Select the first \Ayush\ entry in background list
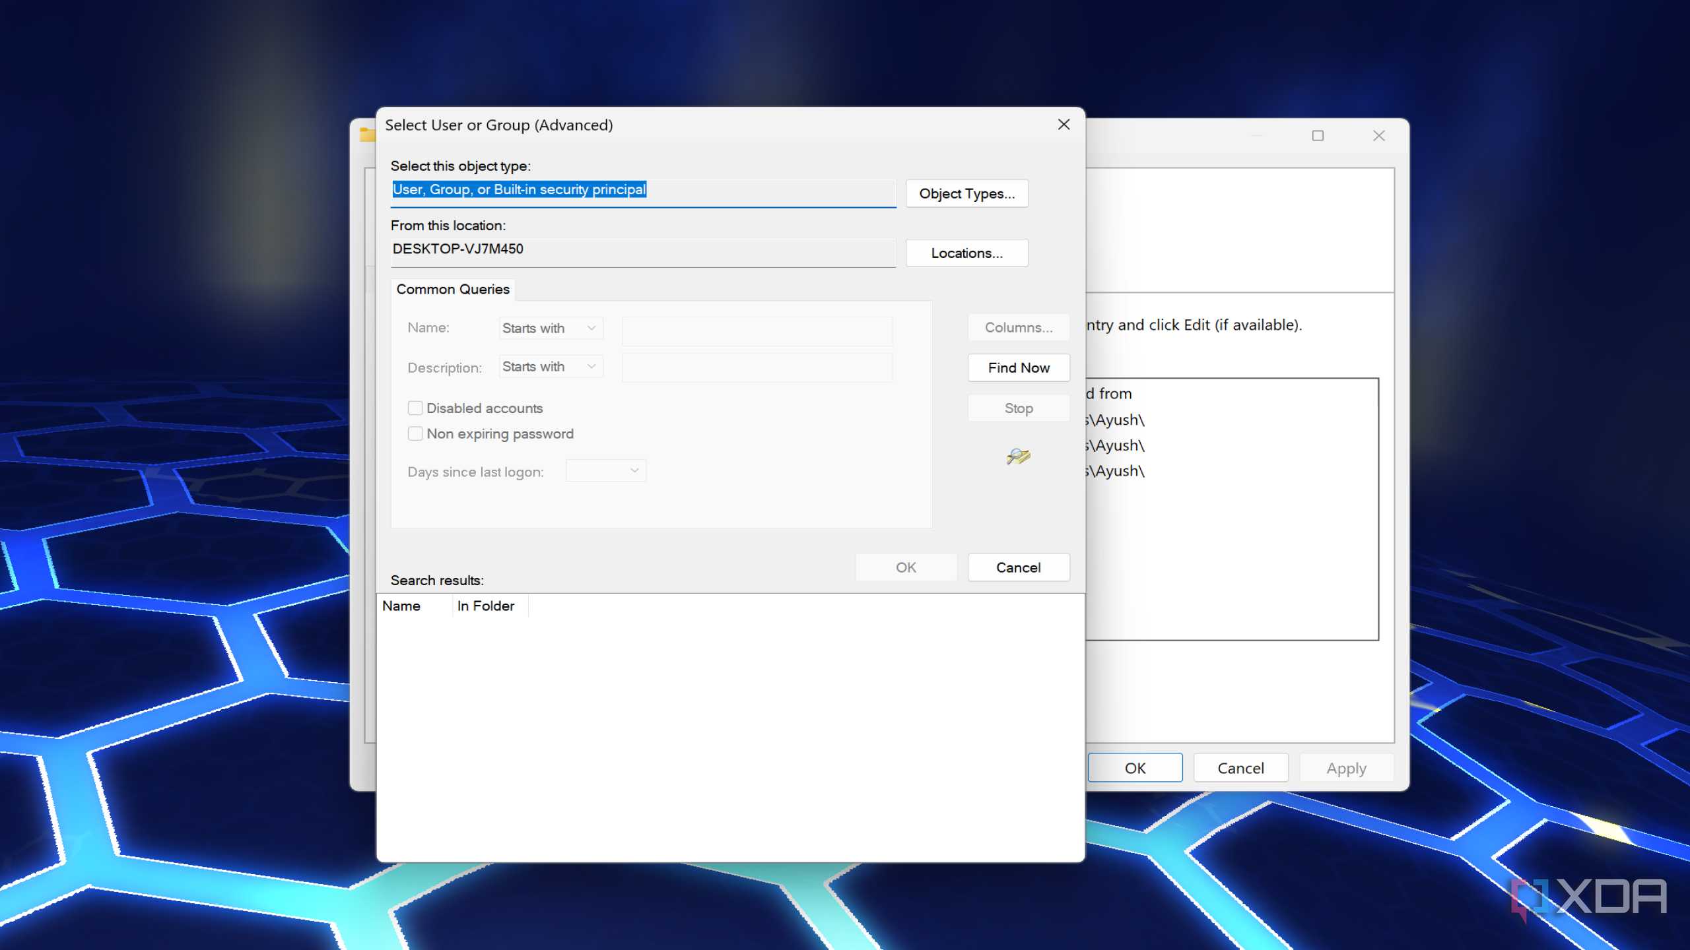The width and height of the screenshot is (1690, 950). 1116,420
